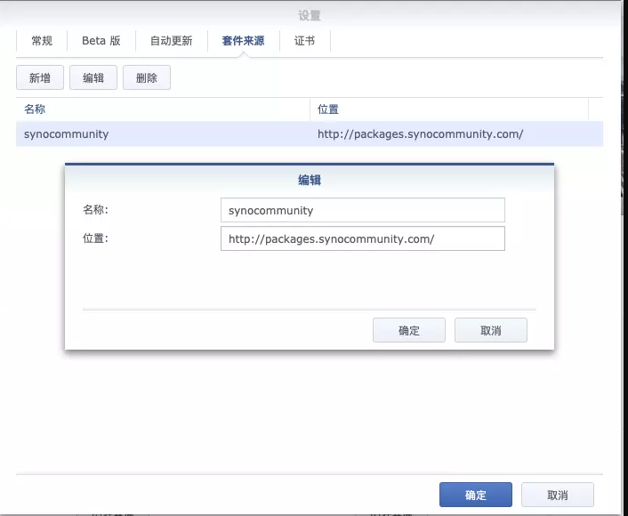
Task: Select the 套件来源 tab
Action: pyautogui.click(x=243, y=40)
